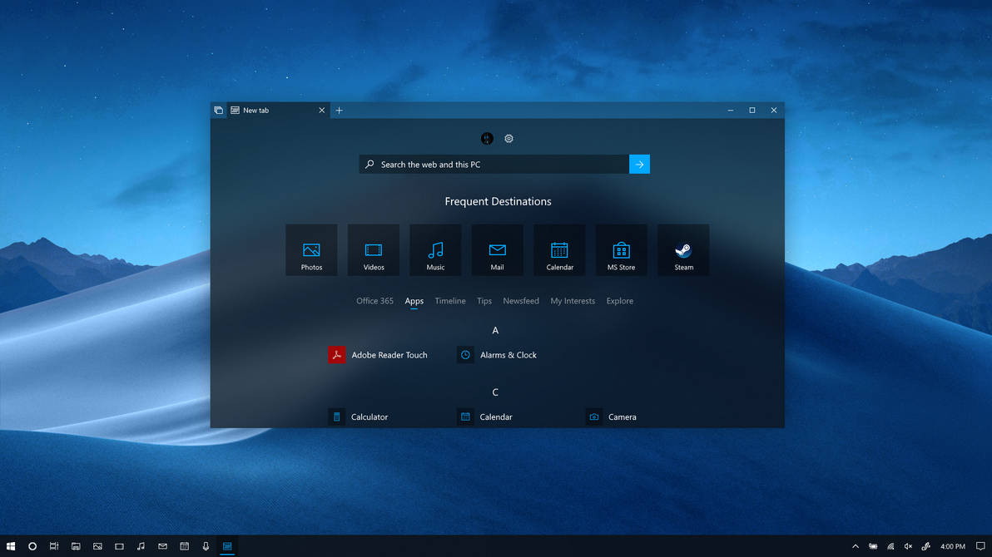Open Alarms & Clock
The image size is (992, 557).
click(497, 354)
